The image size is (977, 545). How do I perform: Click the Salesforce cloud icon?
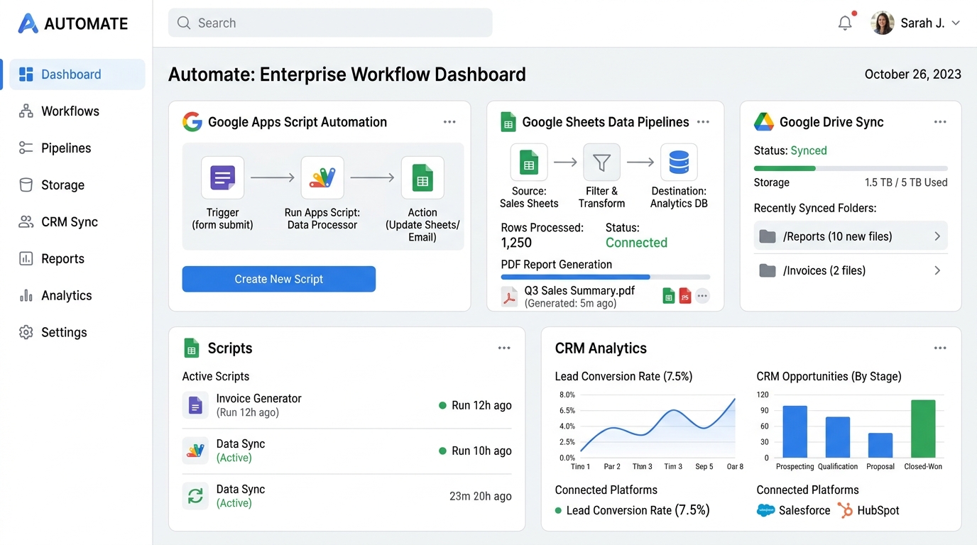(765, 510)
